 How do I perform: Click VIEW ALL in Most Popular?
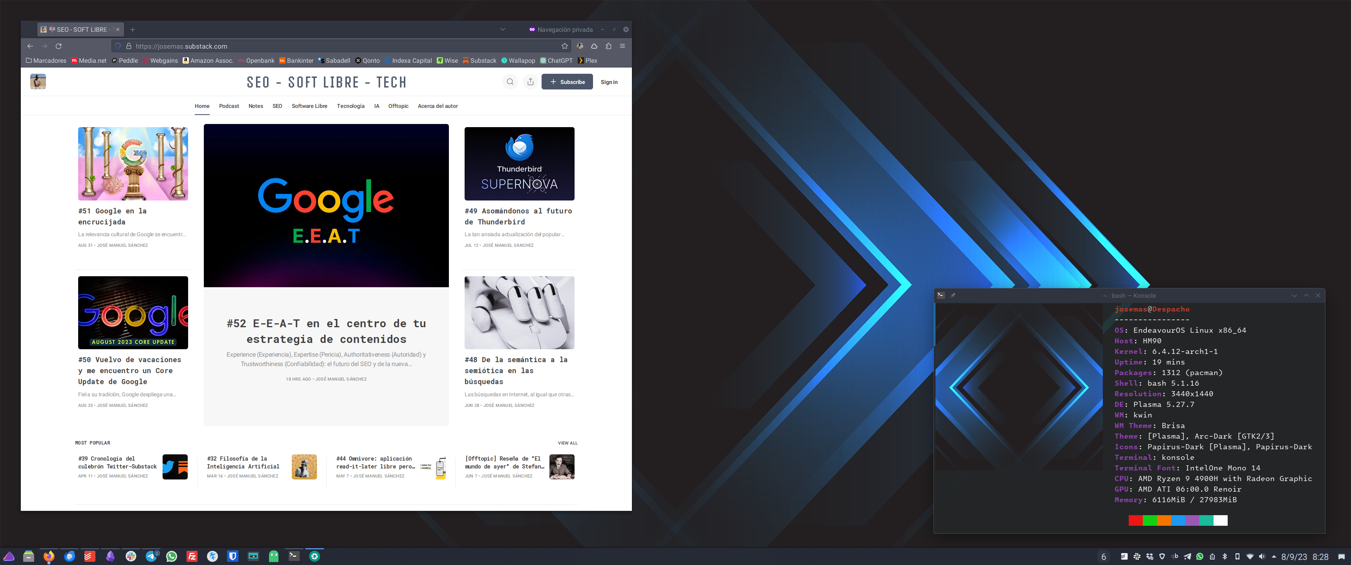[x=567, y=443]
